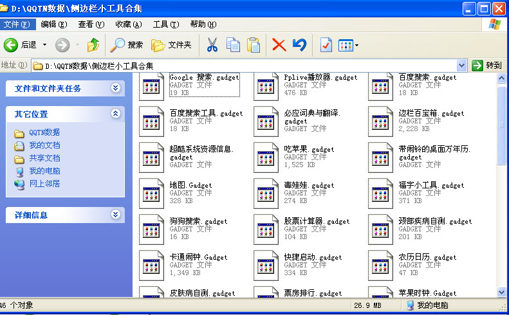
Task: Select the 边栏百宝箱.gadget file icon
Action: point(380,122)
